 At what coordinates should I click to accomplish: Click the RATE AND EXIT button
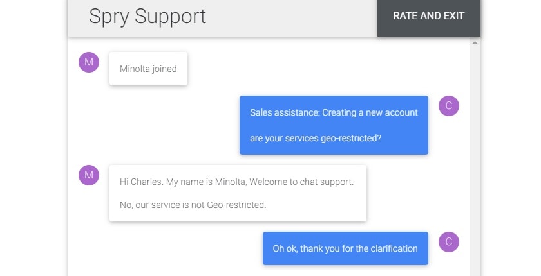[428, 17]
